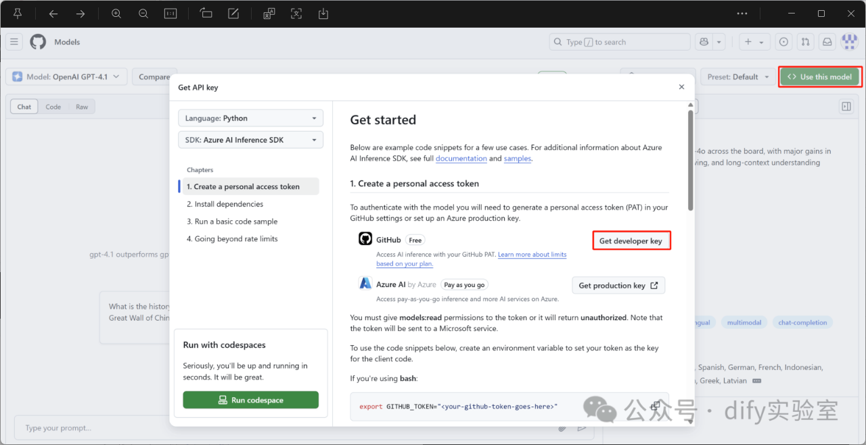Open the SDK: Azure AI Inference SDK dropdown
This screenshot has width=866, height=445.
pos(251,140)
